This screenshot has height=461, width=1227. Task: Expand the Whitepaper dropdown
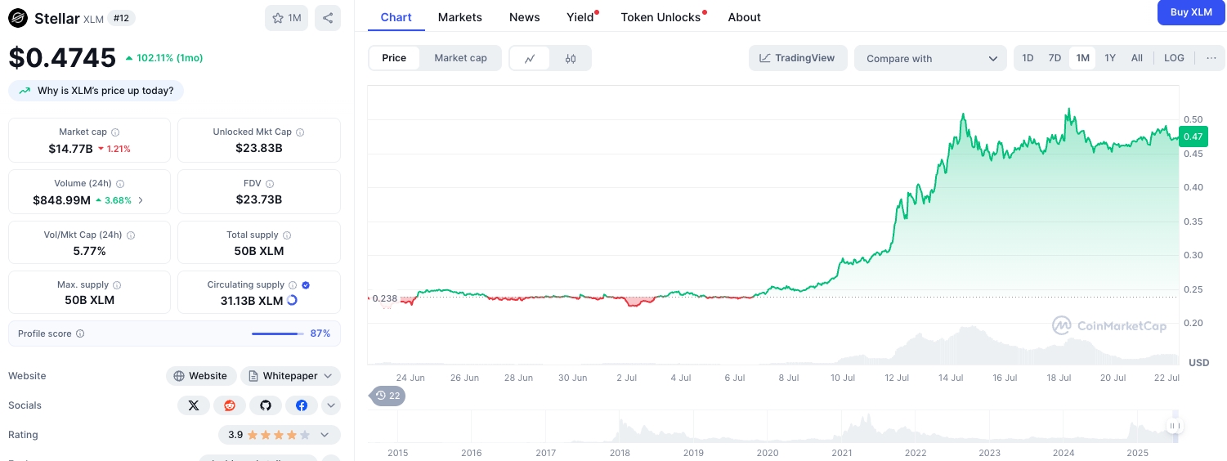point(290,376)
